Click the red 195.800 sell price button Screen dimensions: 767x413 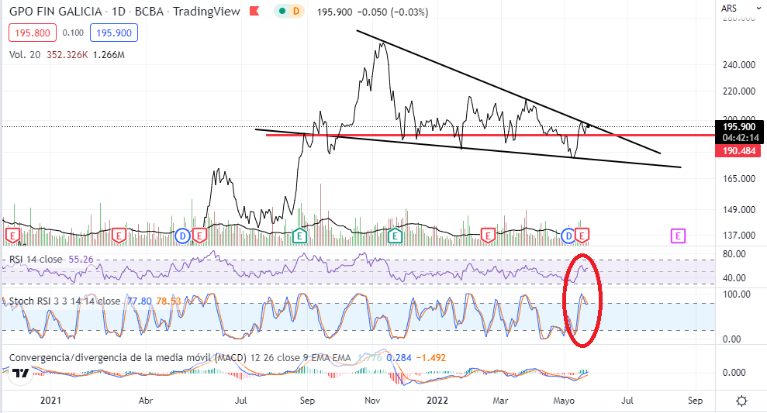click(33, 33)
